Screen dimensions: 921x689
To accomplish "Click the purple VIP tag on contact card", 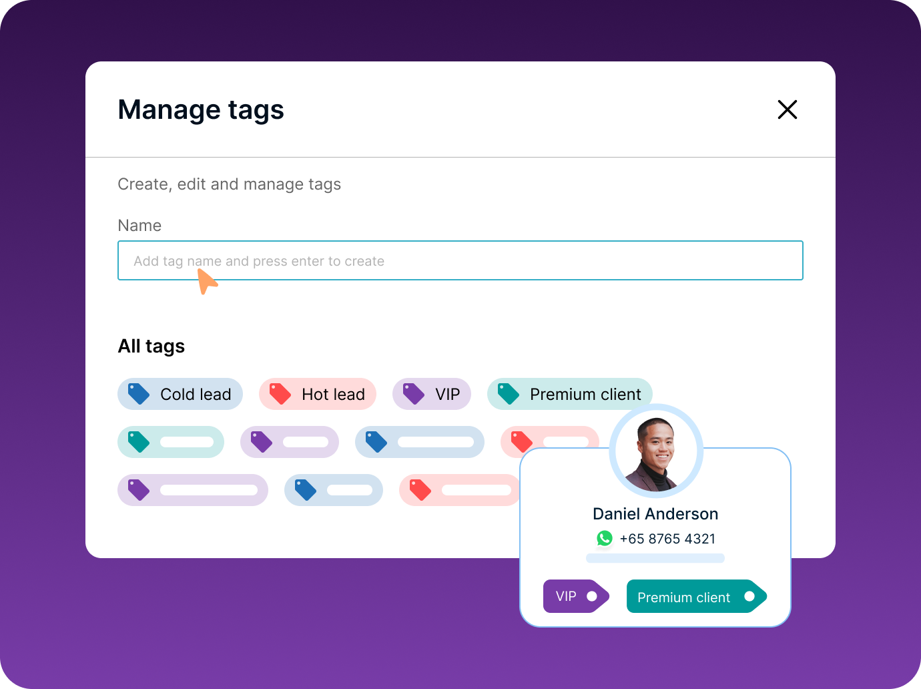I will (575, 596).
